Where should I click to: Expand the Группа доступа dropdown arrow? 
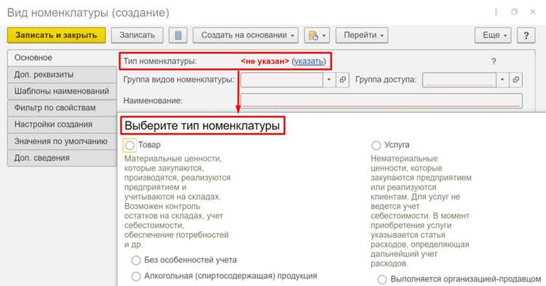click(502, 79)
